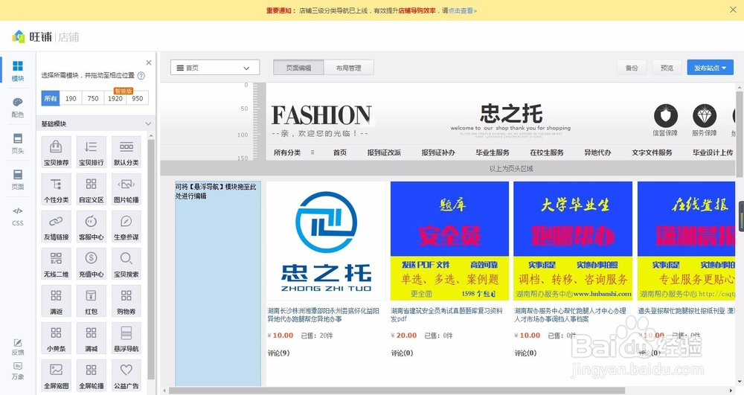The width and height of the screenshot is (744, 395).
Task: Select the 小黄条 module
Action: [56, 338]
